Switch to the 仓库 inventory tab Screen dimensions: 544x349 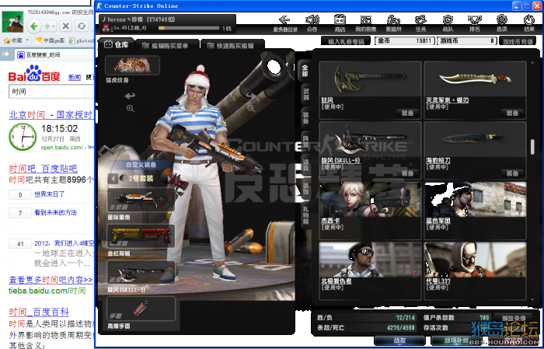click(x=116, y=44)
